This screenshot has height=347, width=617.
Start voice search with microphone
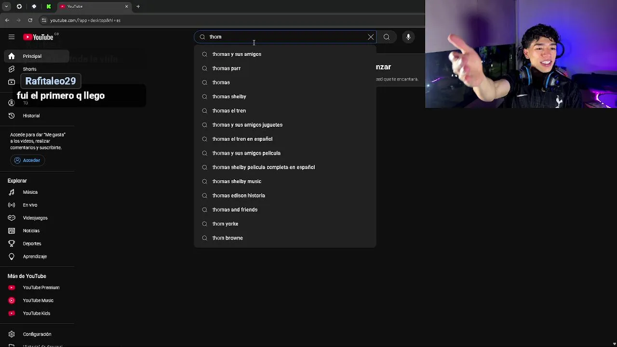coord(408,37)
